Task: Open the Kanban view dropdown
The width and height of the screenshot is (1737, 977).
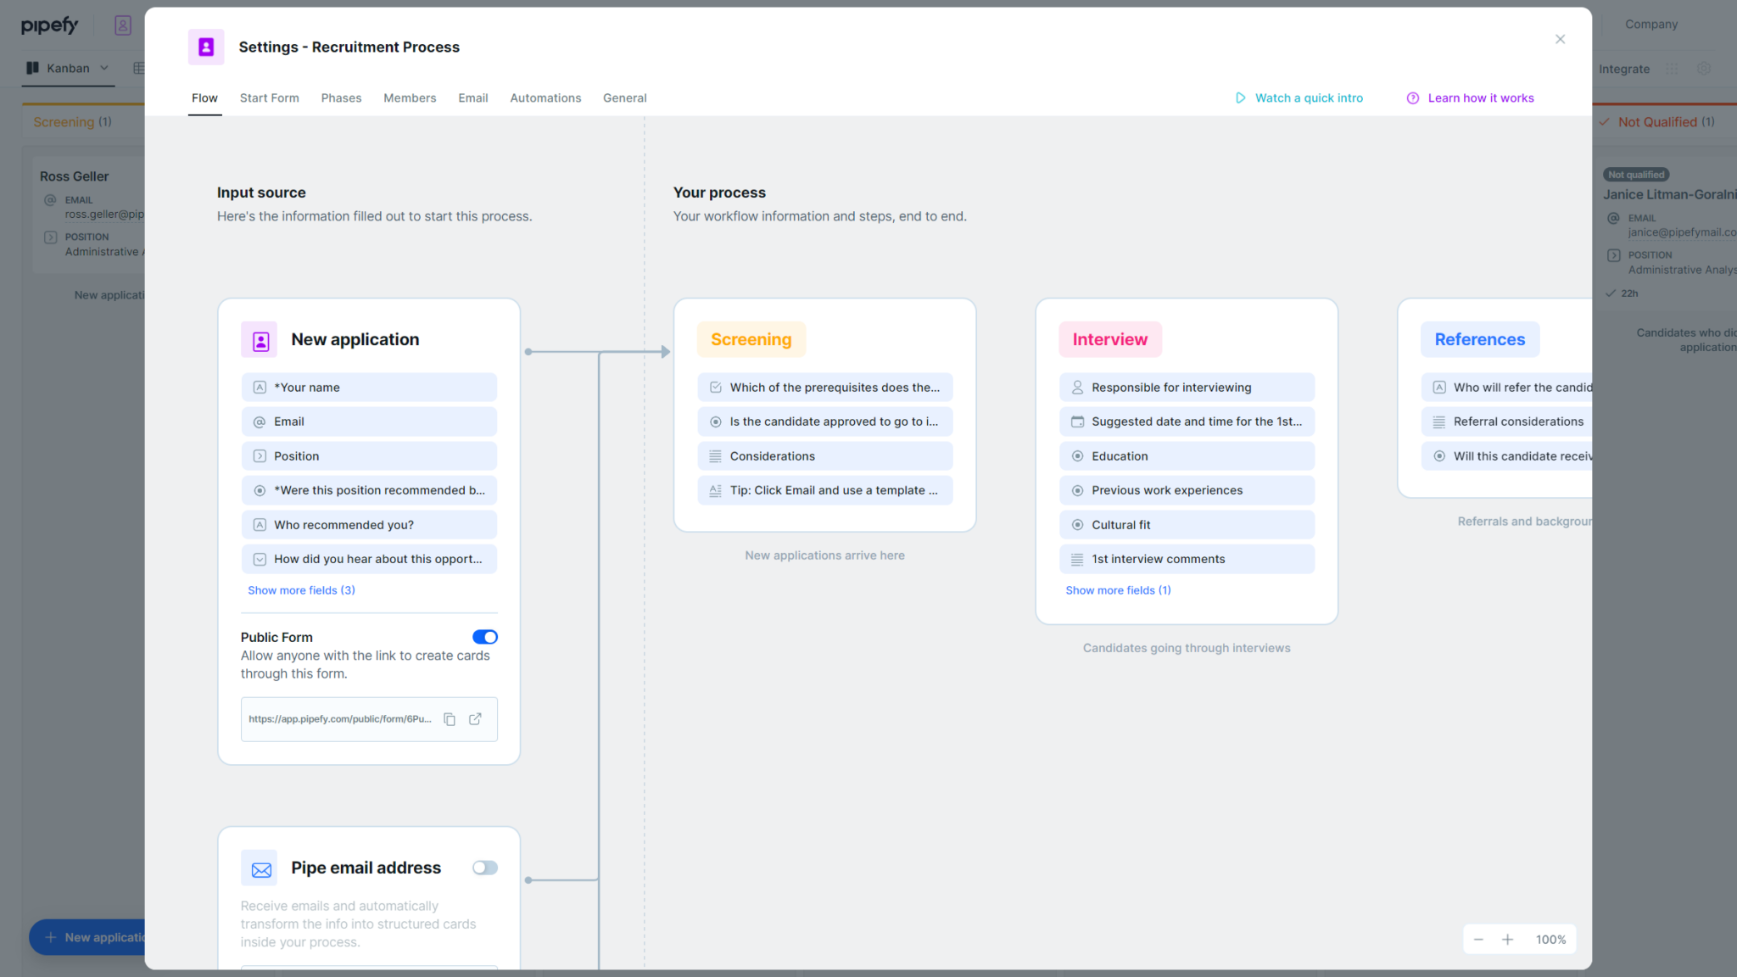Action: 103,68
